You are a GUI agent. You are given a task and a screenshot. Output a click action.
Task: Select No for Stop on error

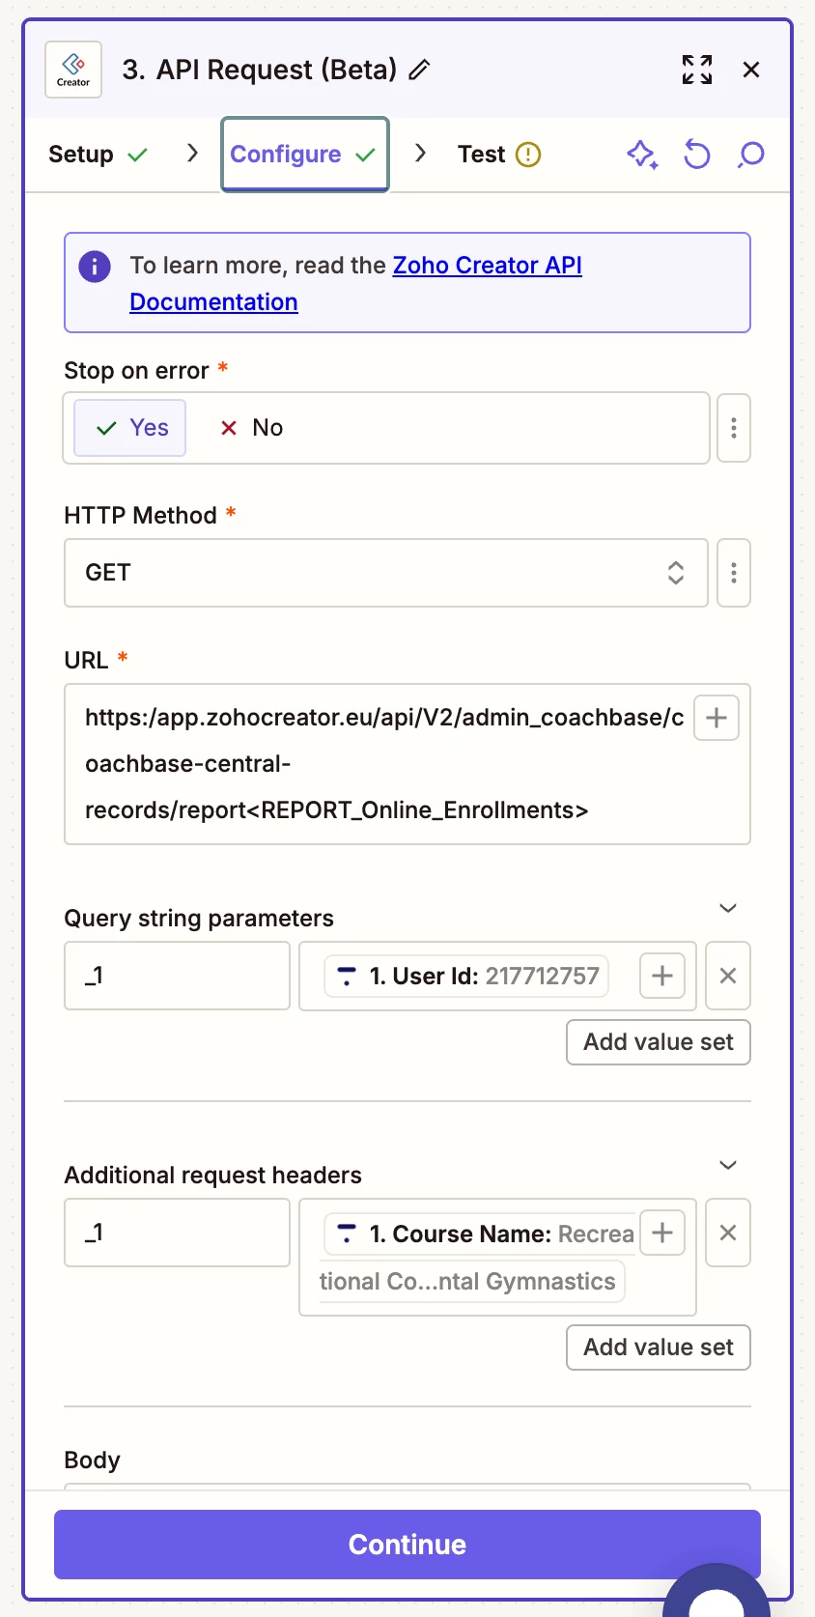[x=252, y=428]
